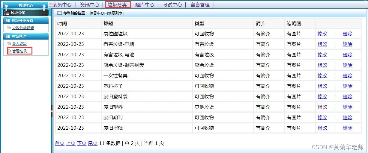Select the 厨余垃圾 type cell
Viewport: 368px width, 153px height.
pyautogui.click(x=223, y=65)
